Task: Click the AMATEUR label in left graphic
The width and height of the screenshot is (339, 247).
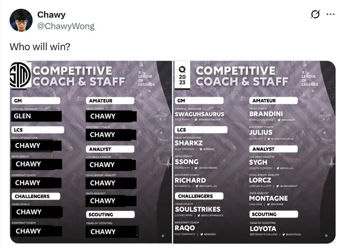Action: point(110,101)
